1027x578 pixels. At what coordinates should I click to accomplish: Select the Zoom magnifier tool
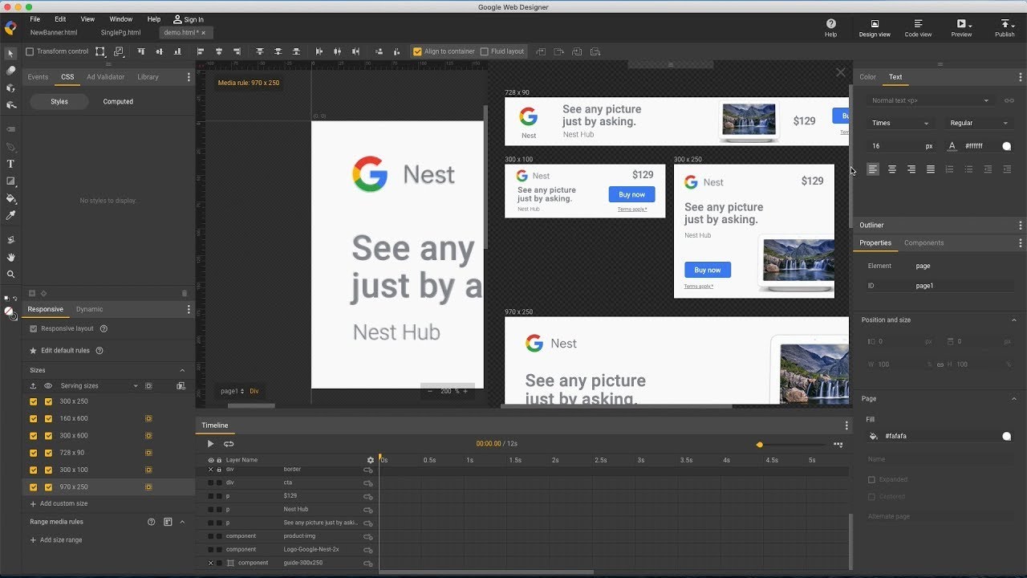click(10, 275)
